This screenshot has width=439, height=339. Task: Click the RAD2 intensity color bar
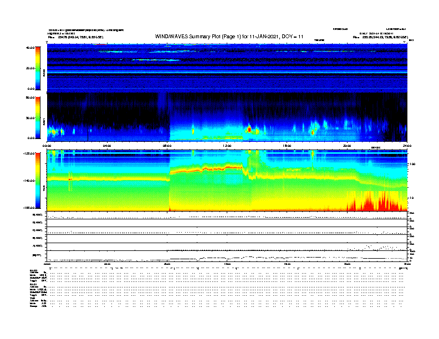point(38,68)
